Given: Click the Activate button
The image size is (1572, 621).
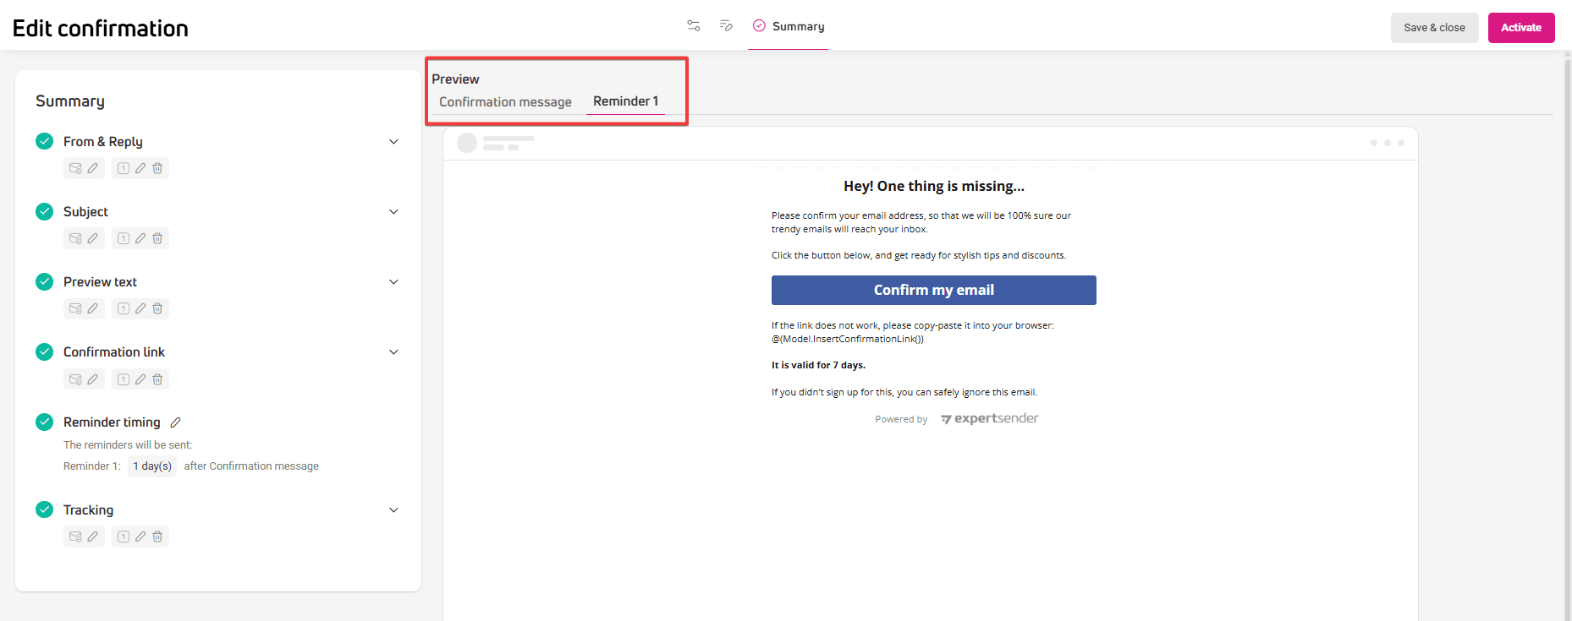Looking at the screenshot, I should coord(1520,28).
